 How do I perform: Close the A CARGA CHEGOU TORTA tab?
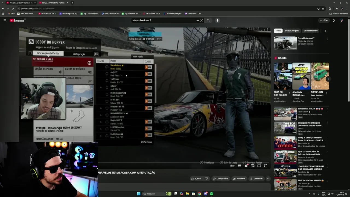click(x=34, y=3)
